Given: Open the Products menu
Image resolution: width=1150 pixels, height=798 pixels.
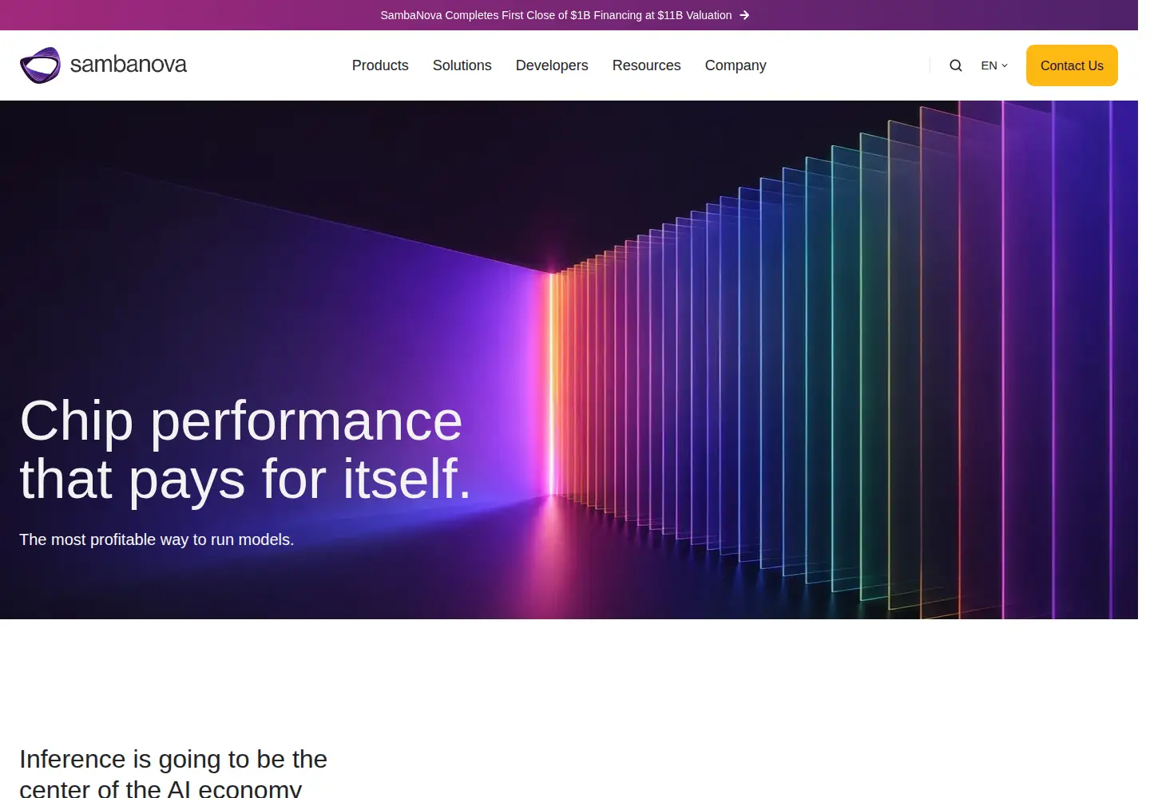Looking at the screenshot, I should pos(380,65).
